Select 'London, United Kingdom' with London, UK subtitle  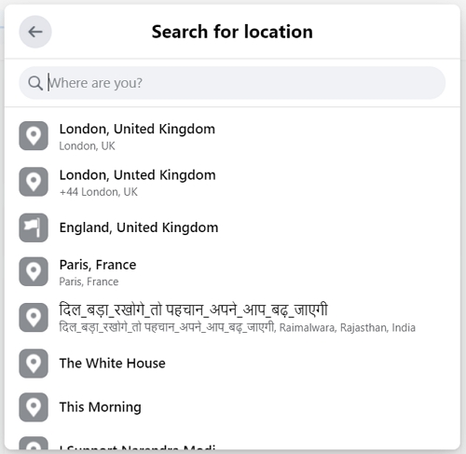click(232, 136)
